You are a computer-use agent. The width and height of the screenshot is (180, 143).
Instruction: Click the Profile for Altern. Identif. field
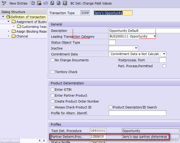(137, 113)
